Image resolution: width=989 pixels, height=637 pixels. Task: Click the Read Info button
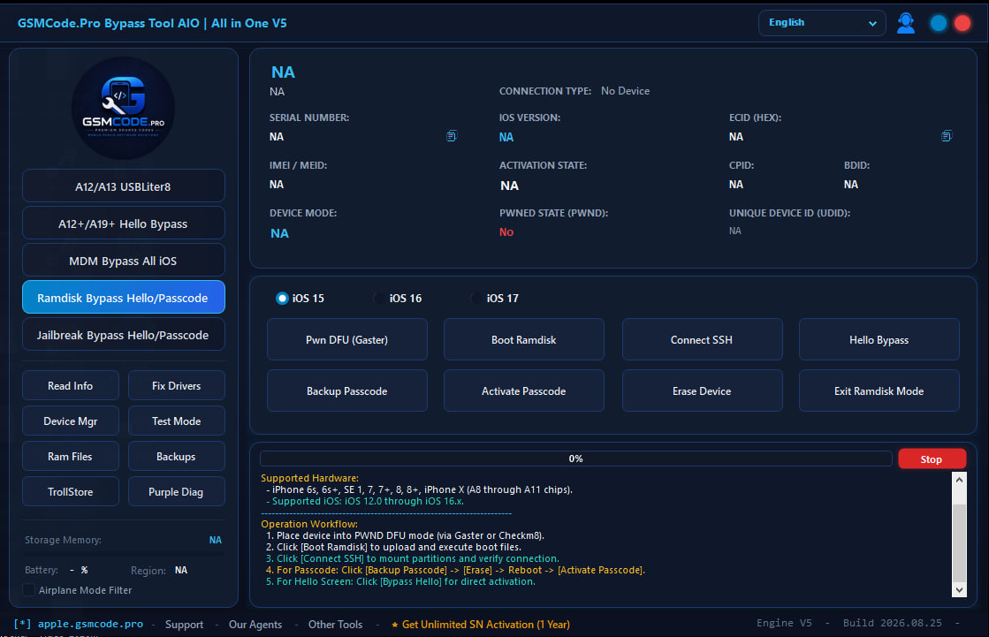[x=70, y=385]
